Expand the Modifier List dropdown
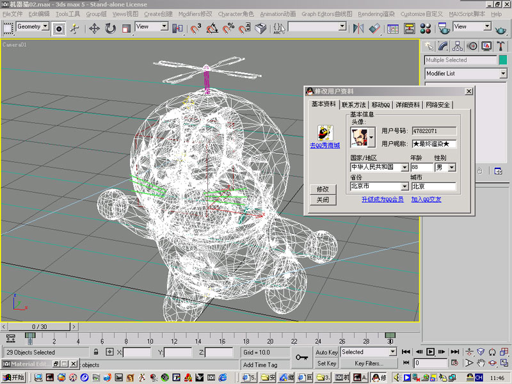The image size is (512, 384). [x=503, y=74]
